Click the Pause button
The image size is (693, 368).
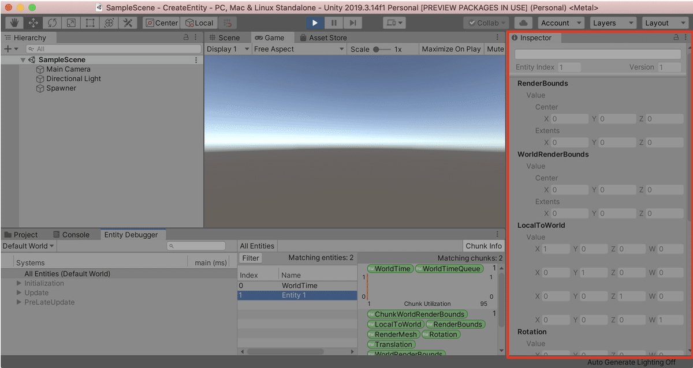pos(334,23)
